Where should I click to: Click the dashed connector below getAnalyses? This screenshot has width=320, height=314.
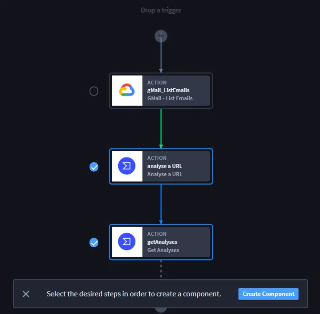[x=161, y=269]
